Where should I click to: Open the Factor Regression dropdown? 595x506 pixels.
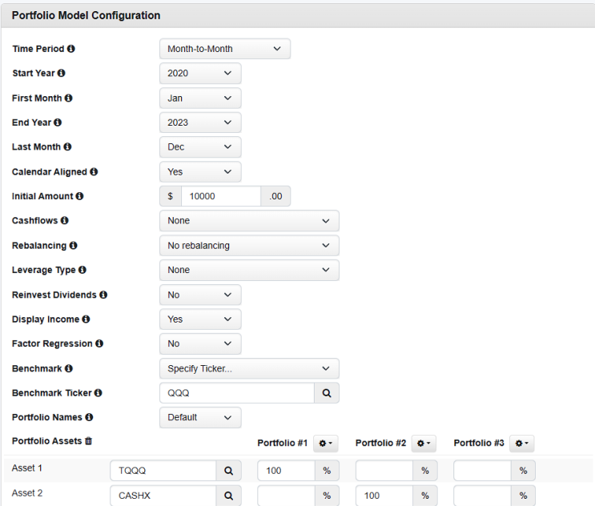click(x=200, y=343)
